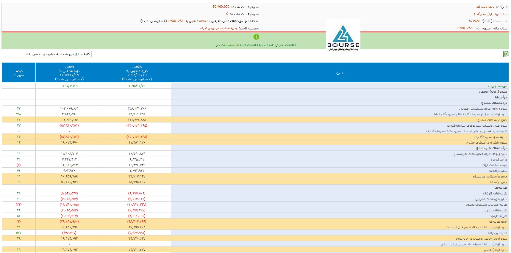Select the percent change '۲۵۰'
This screenshot has height=253, width=511.
[x=19, y=114]
